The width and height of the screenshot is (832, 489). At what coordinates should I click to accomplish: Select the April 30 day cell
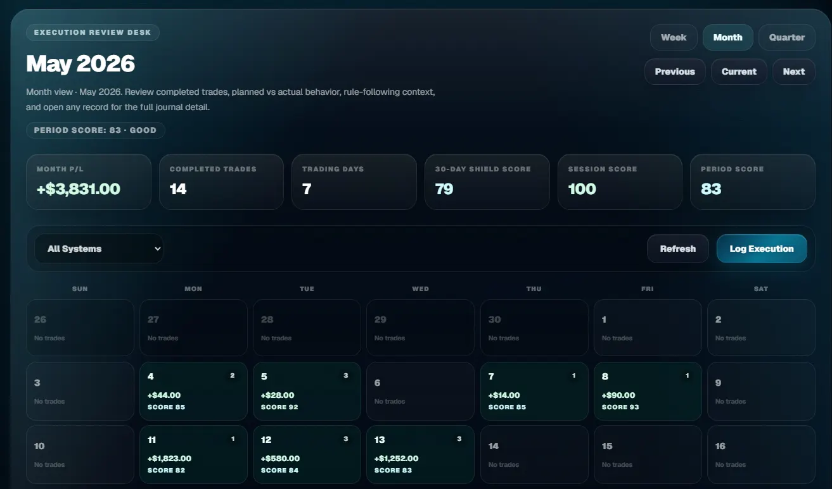(x=534, y=328)
